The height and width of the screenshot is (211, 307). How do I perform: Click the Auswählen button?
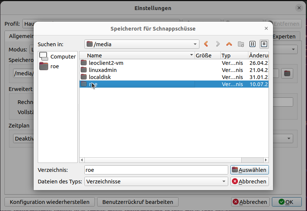coord(249,170)
